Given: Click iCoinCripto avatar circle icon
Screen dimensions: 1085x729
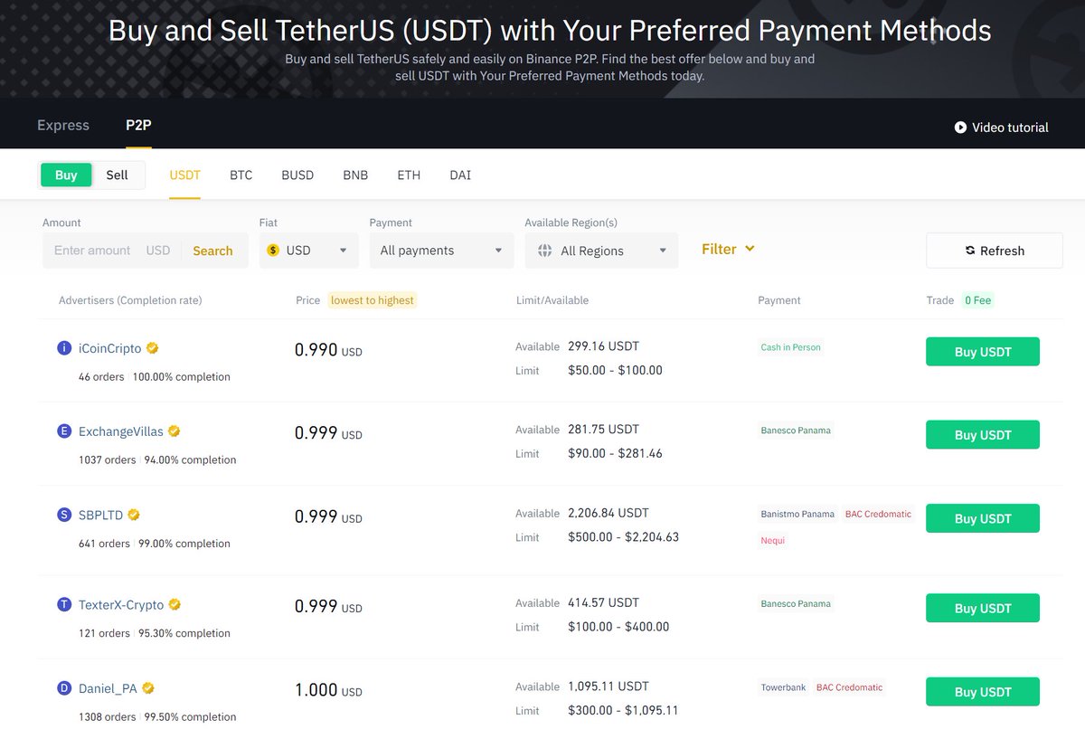Looking at the screenshot, I should tap(64, 348).
